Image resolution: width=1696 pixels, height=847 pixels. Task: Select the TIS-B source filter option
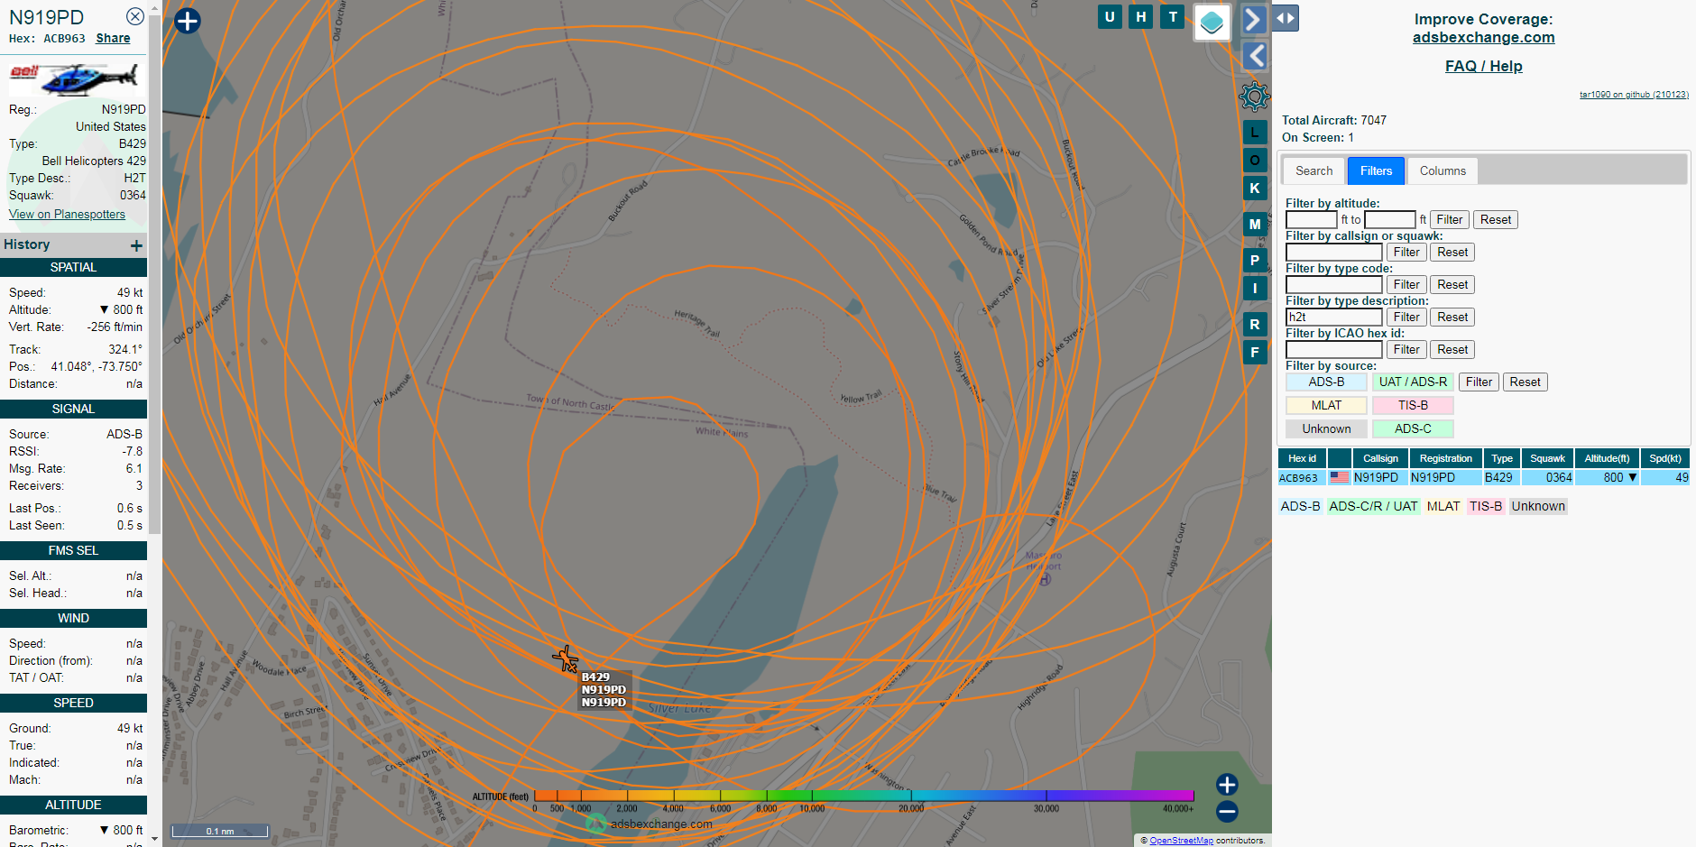click(x=1413, y=405)
